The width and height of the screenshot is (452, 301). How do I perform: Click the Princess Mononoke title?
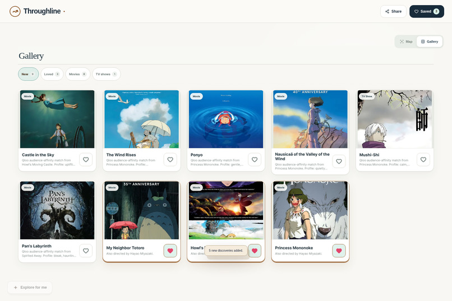coord(294,248)
